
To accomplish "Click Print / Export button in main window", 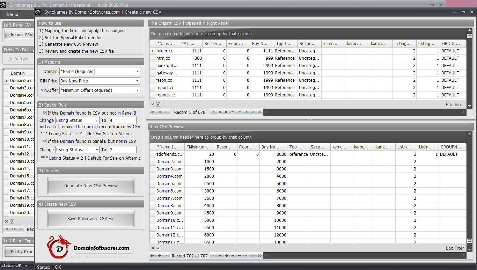I will 20,251.
